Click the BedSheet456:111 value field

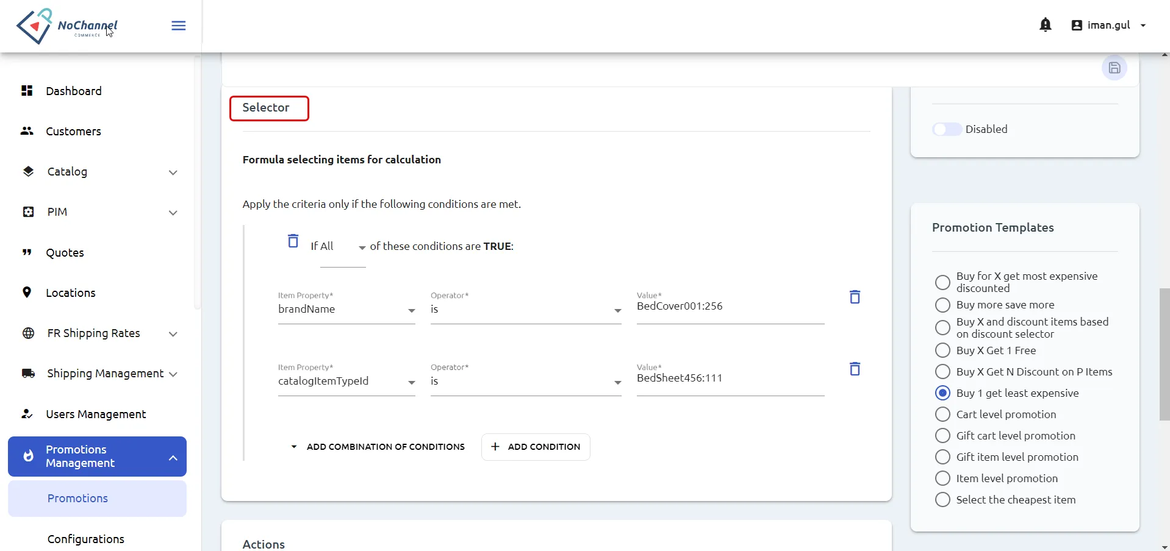pos(730,379)
